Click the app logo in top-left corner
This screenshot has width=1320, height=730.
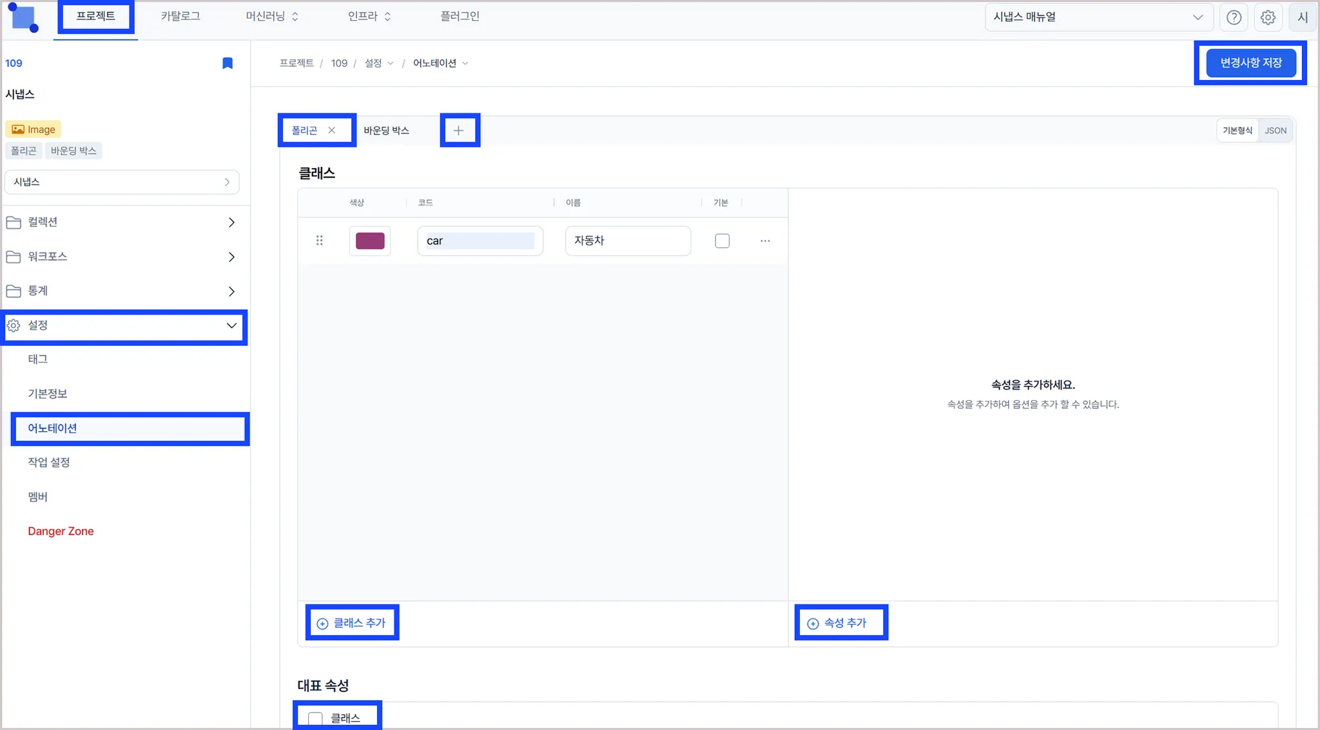click(x=24, y=17)
